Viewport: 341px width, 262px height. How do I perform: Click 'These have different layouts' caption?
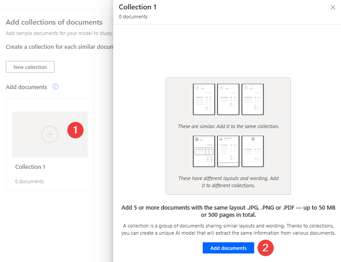coord(228,182)
